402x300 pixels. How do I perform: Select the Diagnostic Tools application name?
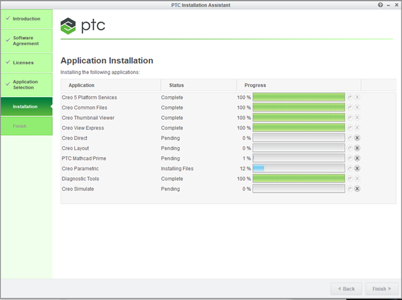(81, 179)
